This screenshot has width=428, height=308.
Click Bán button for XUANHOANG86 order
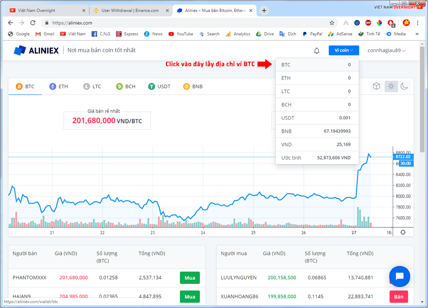398,297
